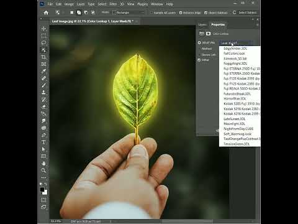Image resolution: width=298 pixels, height=224 pixels.
Task: Select the Abstract radio button
Action: pyautogui.click(x=199, y=49)
